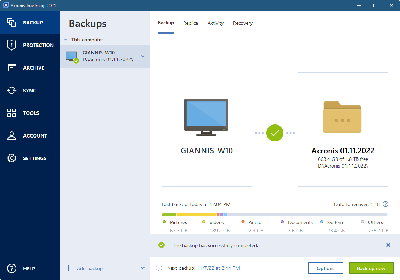Click the Back up now button
The image size is (400, 280).
pos(371,268)
